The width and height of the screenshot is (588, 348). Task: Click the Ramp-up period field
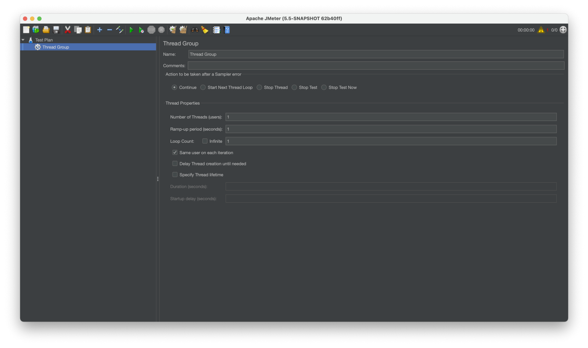coord(391,129)
